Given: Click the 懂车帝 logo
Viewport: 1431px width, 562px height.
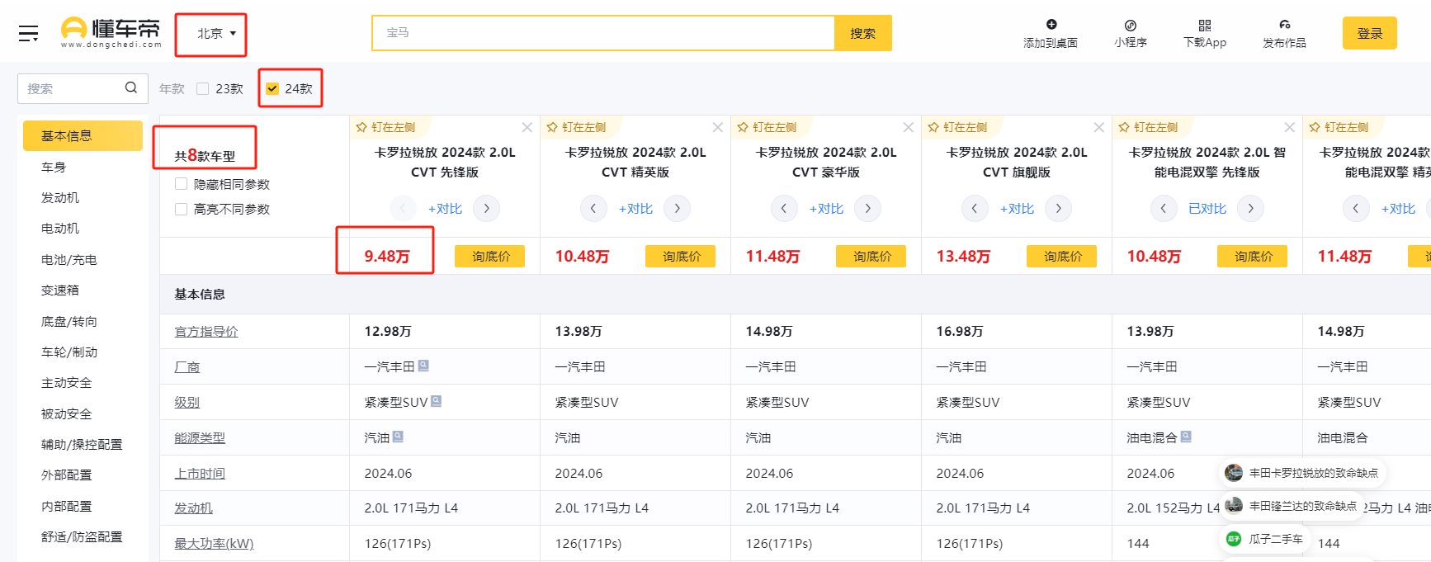Looking at the screenshot, I should click(111, 32).
